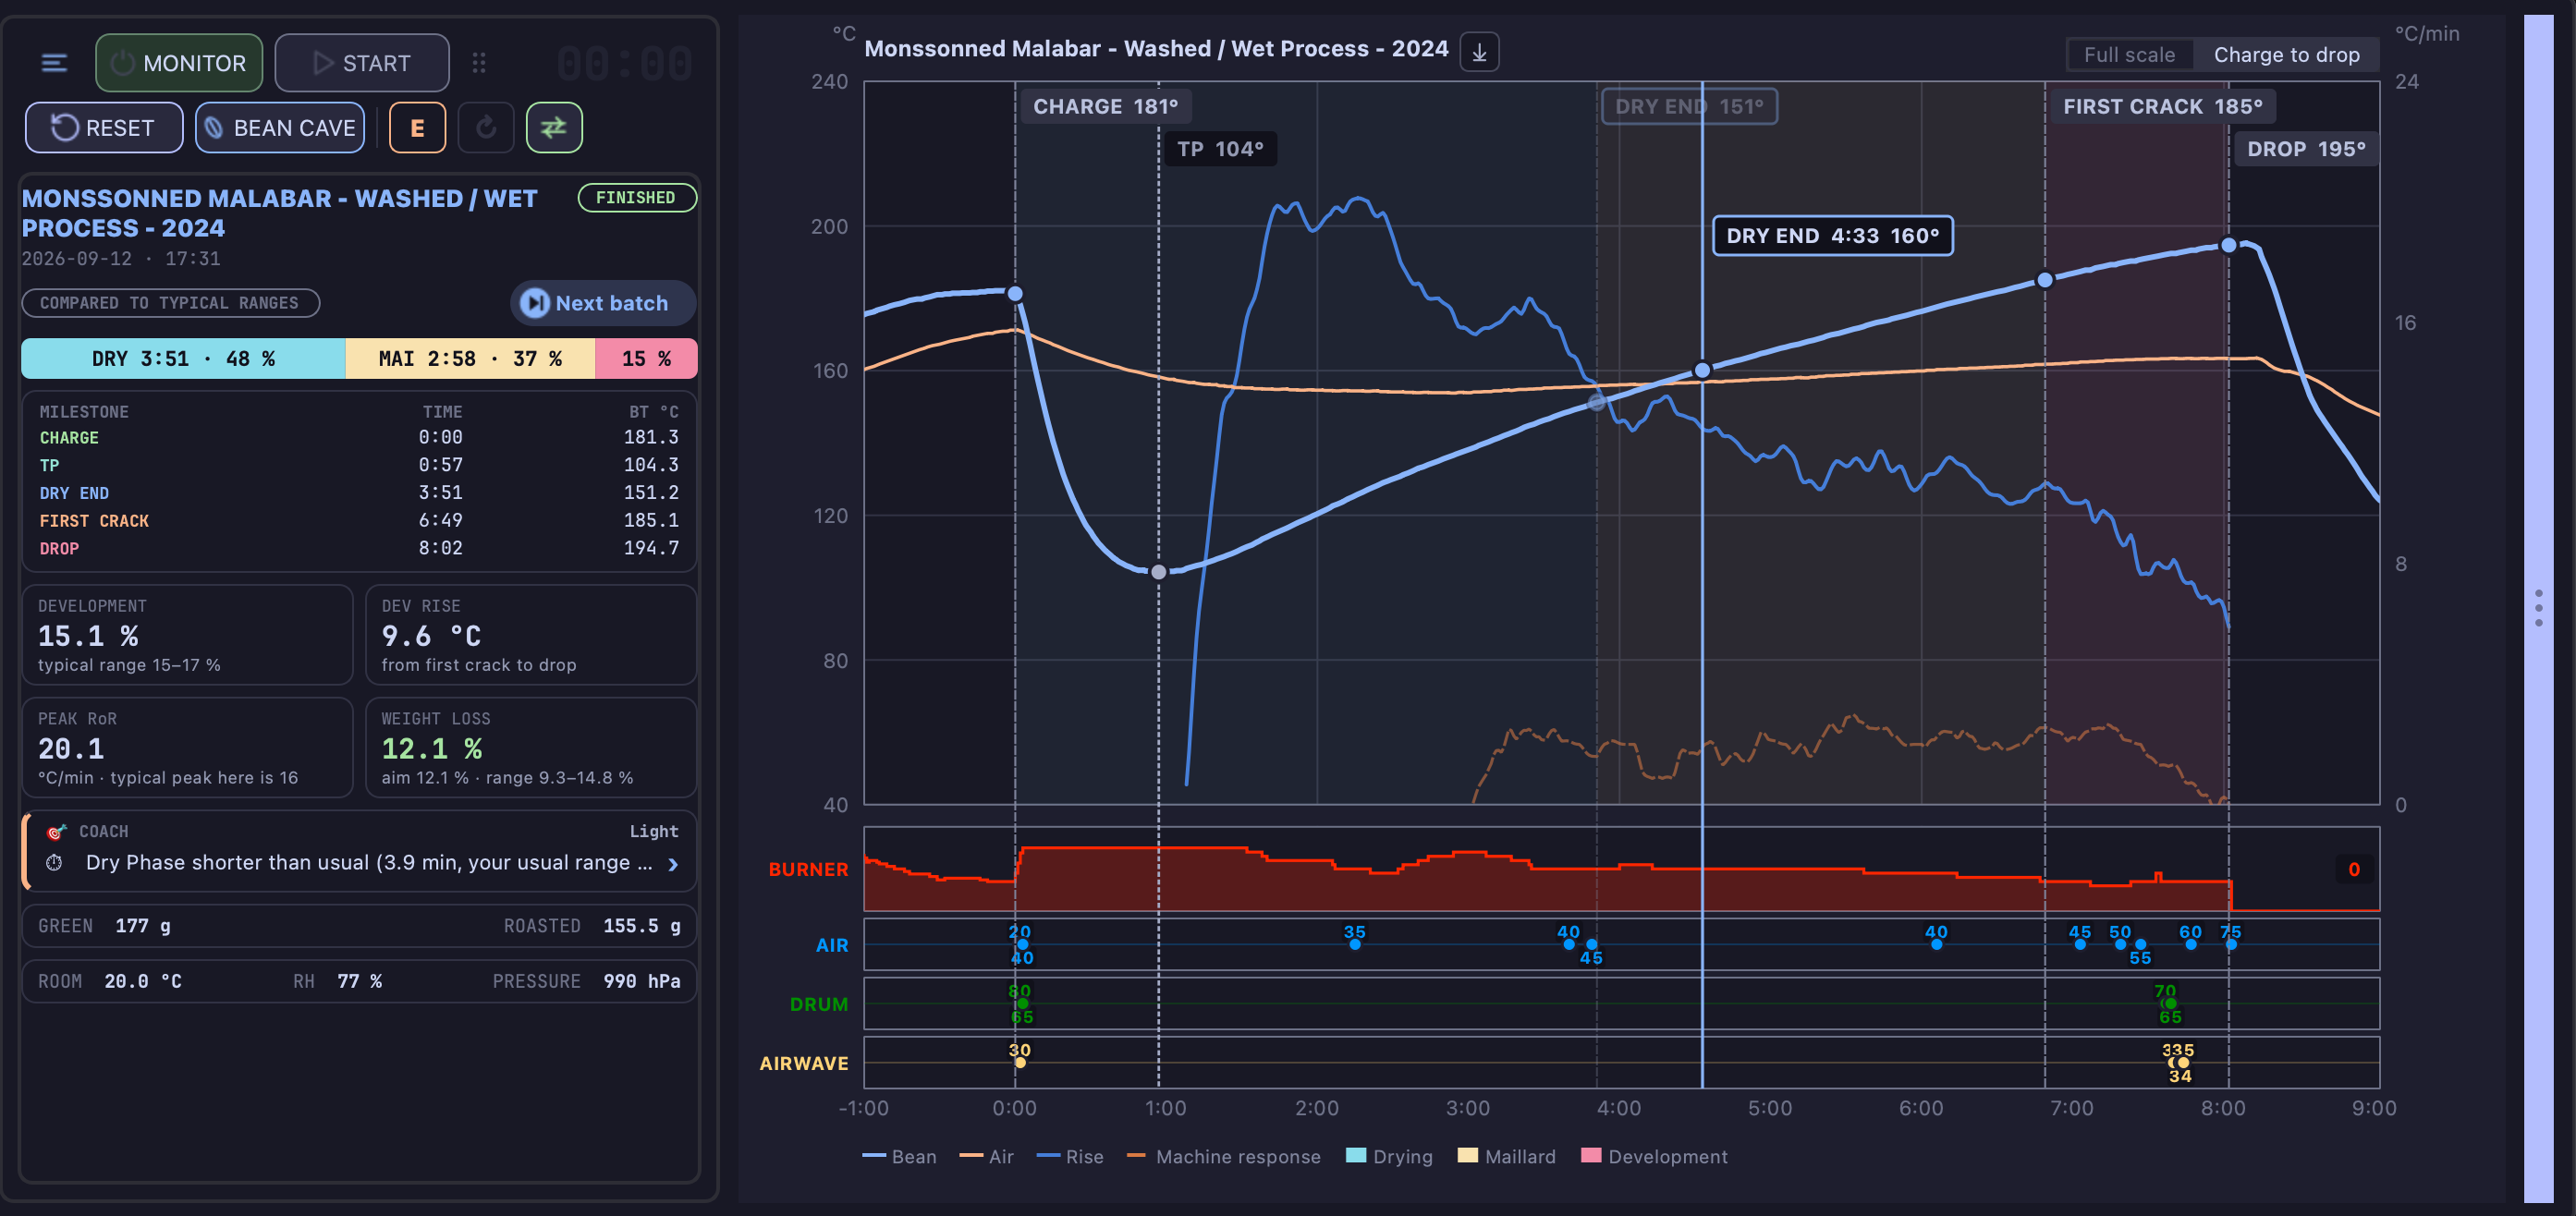The height and width of the screenshot is (1216, 2576).
Task: Toggle the Bean series in legend
Action: [899, 1156]
